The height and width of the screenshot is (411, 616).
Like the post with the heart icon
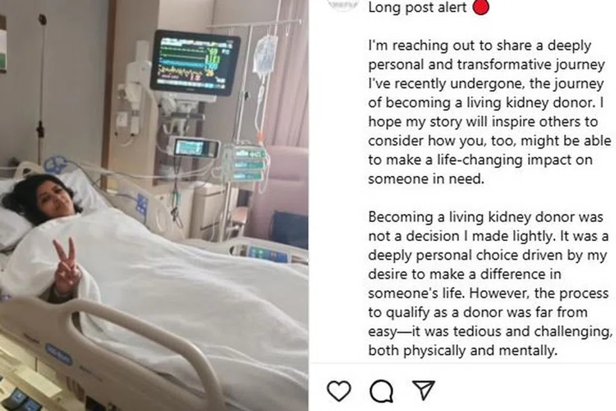339,390
